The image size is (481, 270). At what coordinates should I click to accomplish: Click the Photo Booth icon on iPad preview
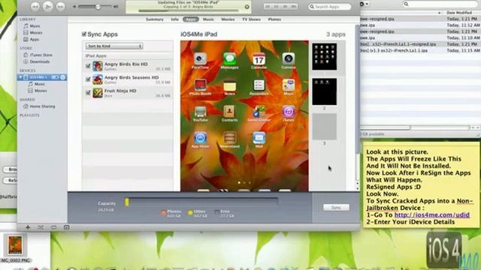[x=201, y=85]
